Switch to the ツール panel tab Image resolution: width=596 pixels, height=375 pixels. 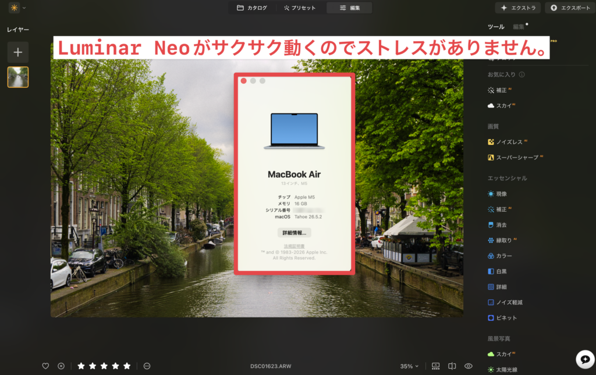(x=496, y=27)
